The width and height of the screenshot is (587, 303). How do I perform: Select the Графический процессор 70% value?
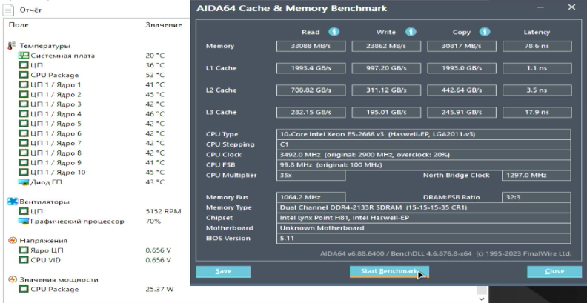(153, 221)
